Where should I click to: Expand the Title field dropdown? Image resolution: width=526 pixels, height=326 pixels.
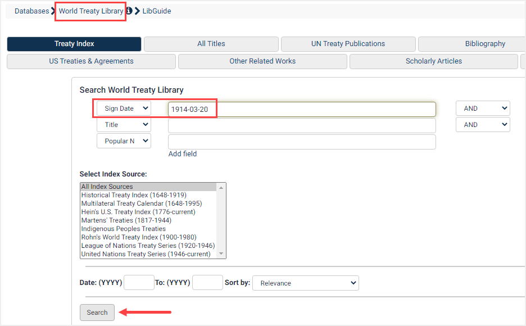pos(124,125)
